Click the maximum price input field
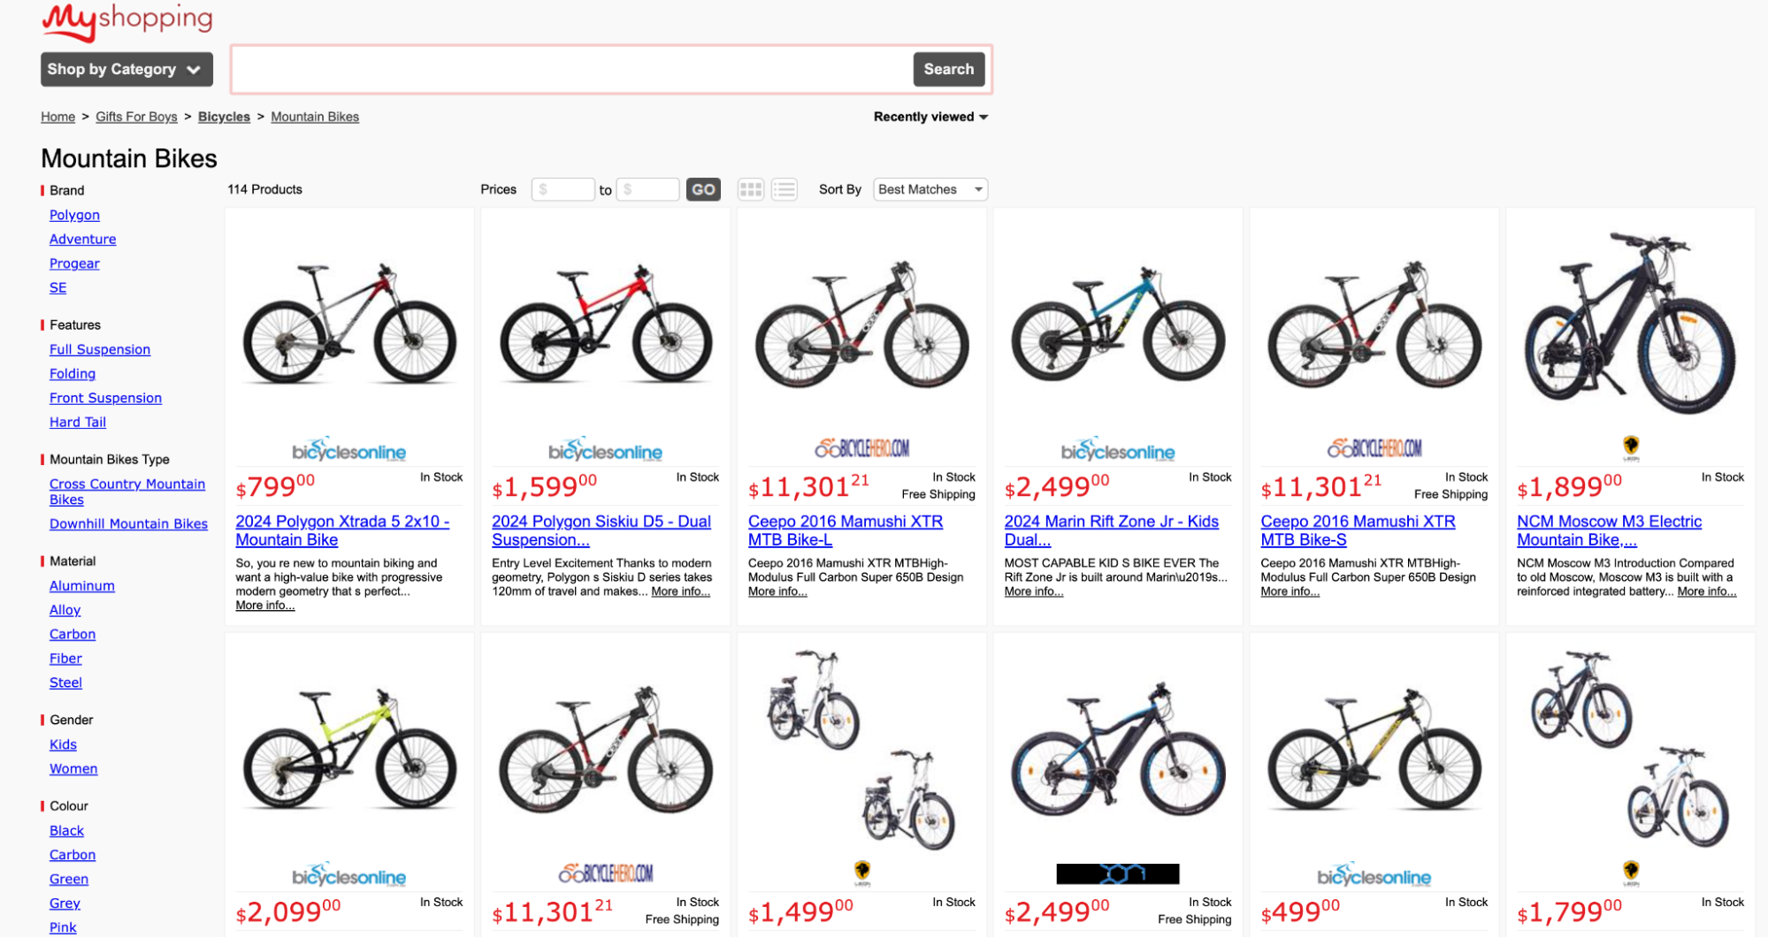This screenshot has width=1768, height=938. point(647,189)
